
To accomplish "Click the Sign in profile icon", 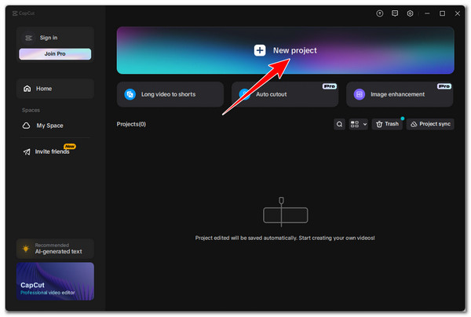I will click(x=29, y=38).
